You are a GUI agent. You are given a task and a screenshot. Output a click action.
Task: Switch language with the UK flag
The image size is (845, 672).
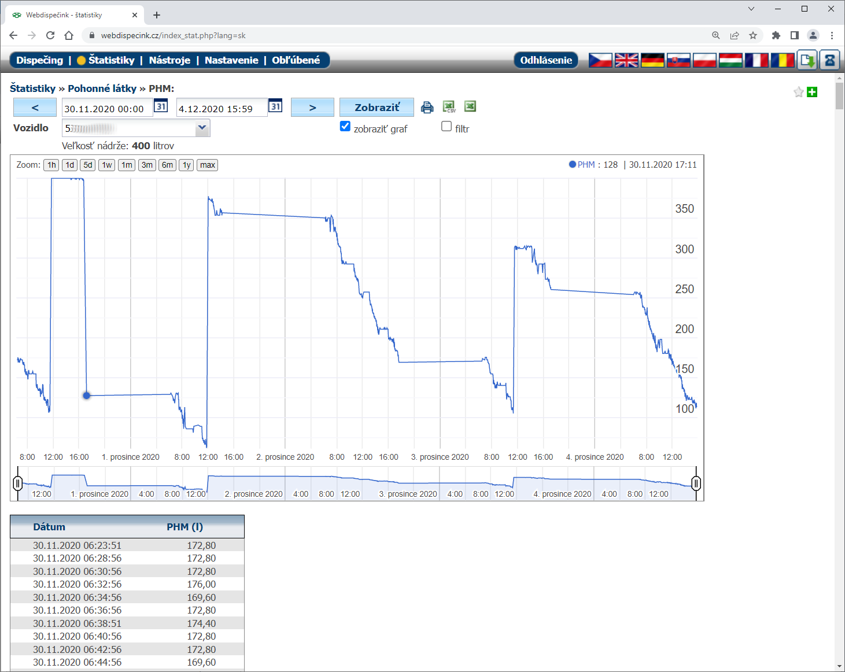(x=626, y=60)
